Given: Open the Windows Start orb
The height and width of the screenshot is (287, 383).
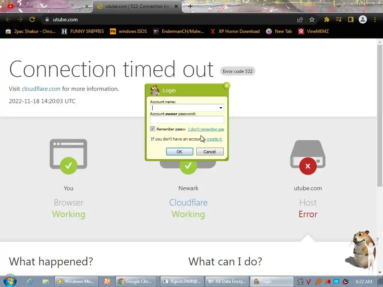Looking at the screenshot, I should (10, 281).
